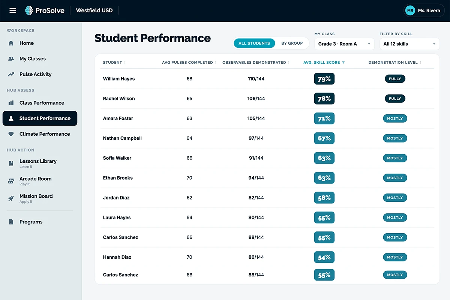Sort by Avg Pulses Completed arrows

[216, 63]
